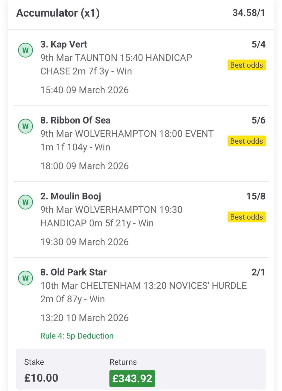Click the 15/8 odds for Moulin Booj

[256, 196]
